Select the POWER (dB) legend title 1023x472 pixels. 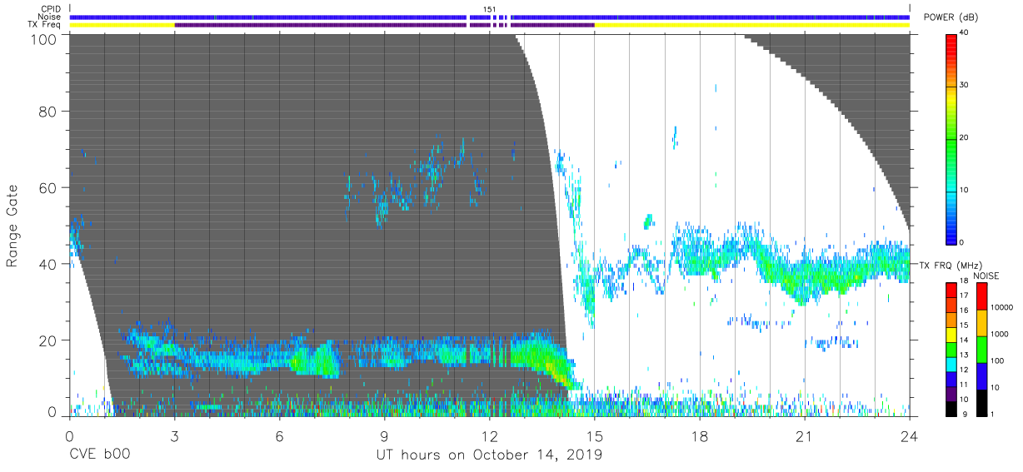pyautogui.click(x=951, y=17)
